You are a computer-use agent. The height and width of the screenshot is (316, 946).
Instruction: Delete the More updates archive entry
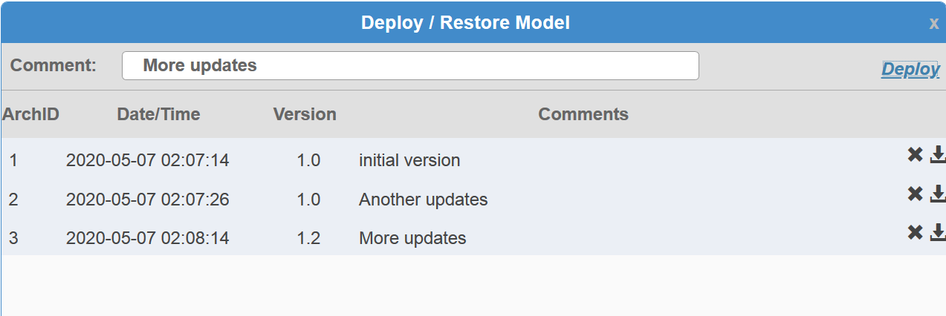click(x=915, y=233)
